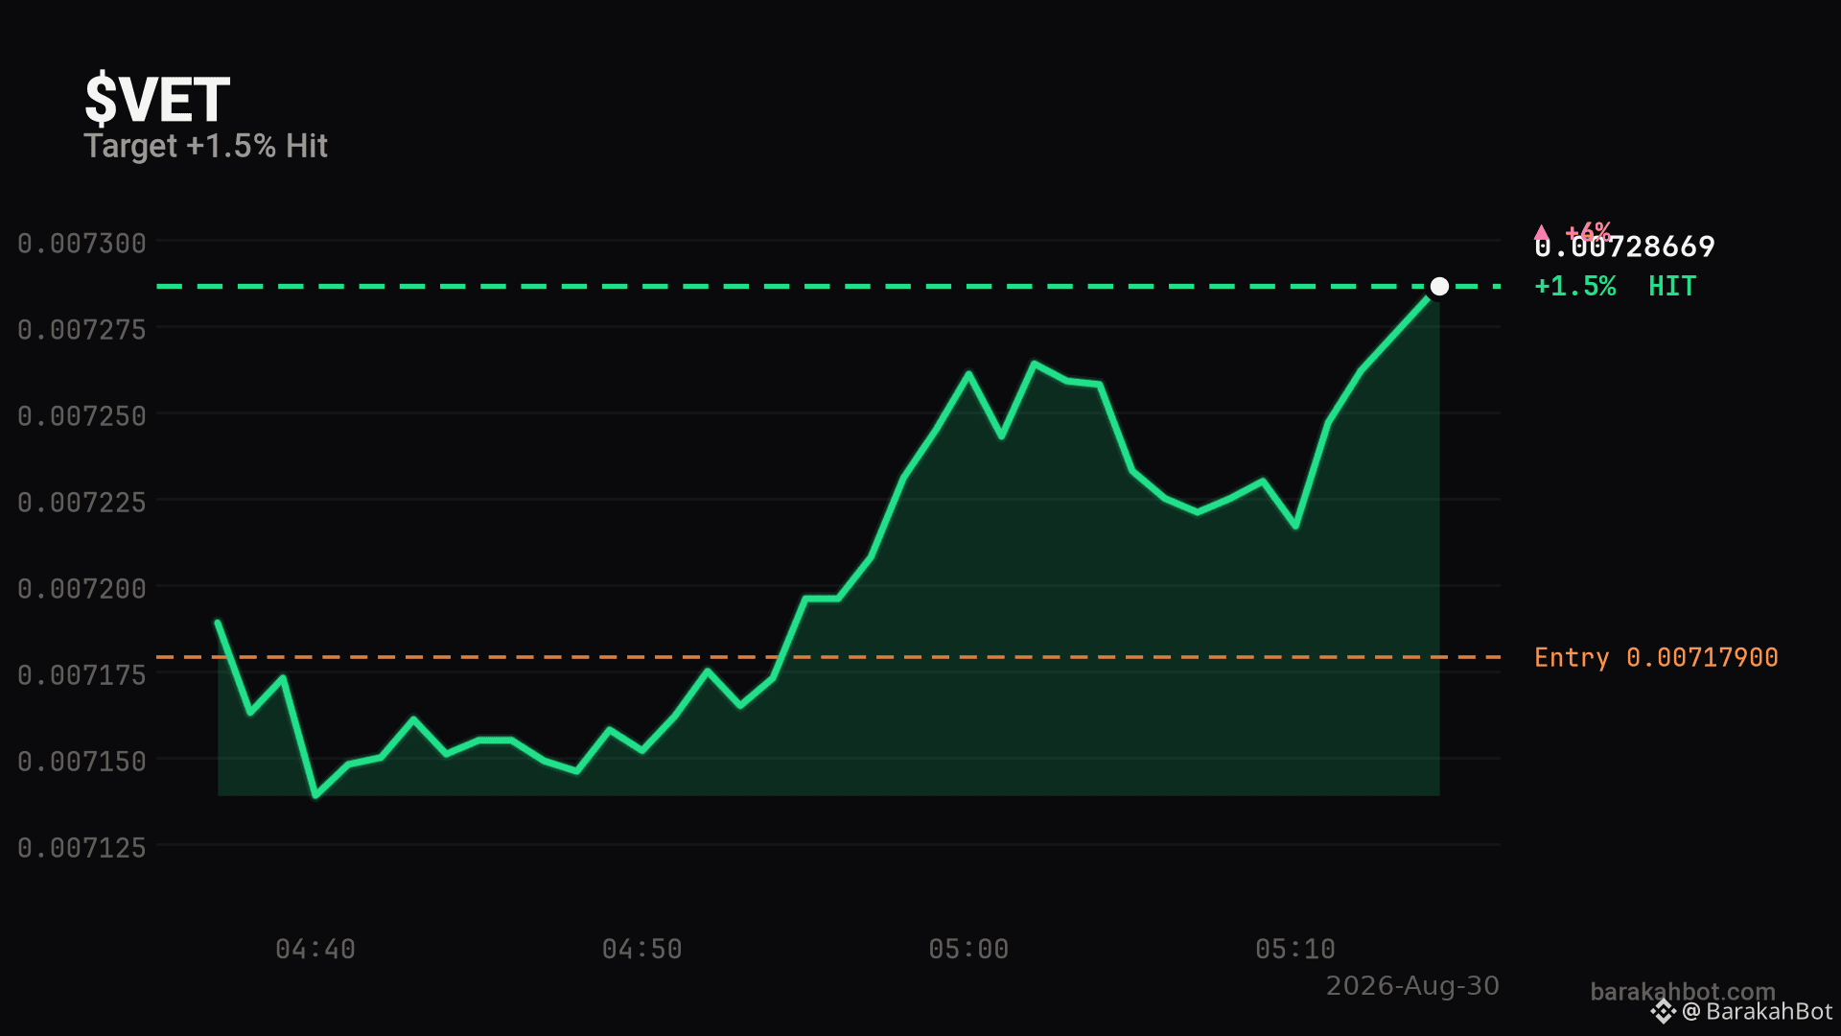Screen dimensions: 1841x1036
Task: Click the 0.007300 y-axis label
Action: point(82,244)
